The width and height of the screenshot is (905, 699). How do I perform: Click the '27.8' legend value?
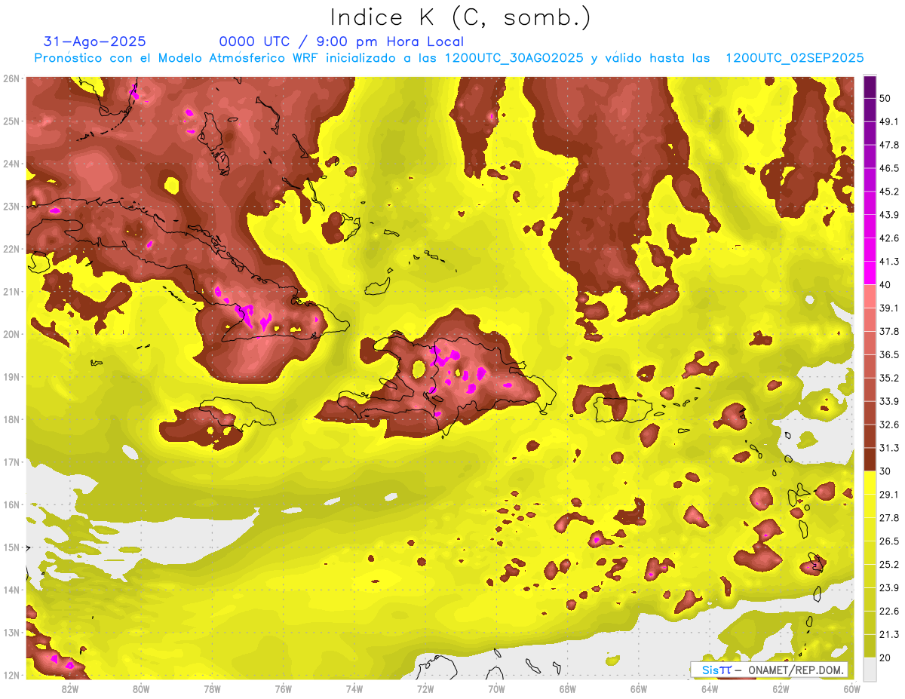click(x=890, y=517)
